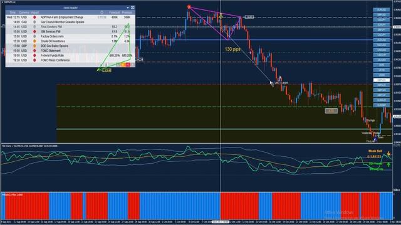Click red impact icon for FOMC Statement
Screen dimensions: 401x225
point(34,51)
